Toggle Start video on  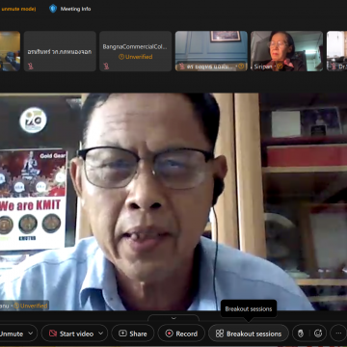coord(71,334)
